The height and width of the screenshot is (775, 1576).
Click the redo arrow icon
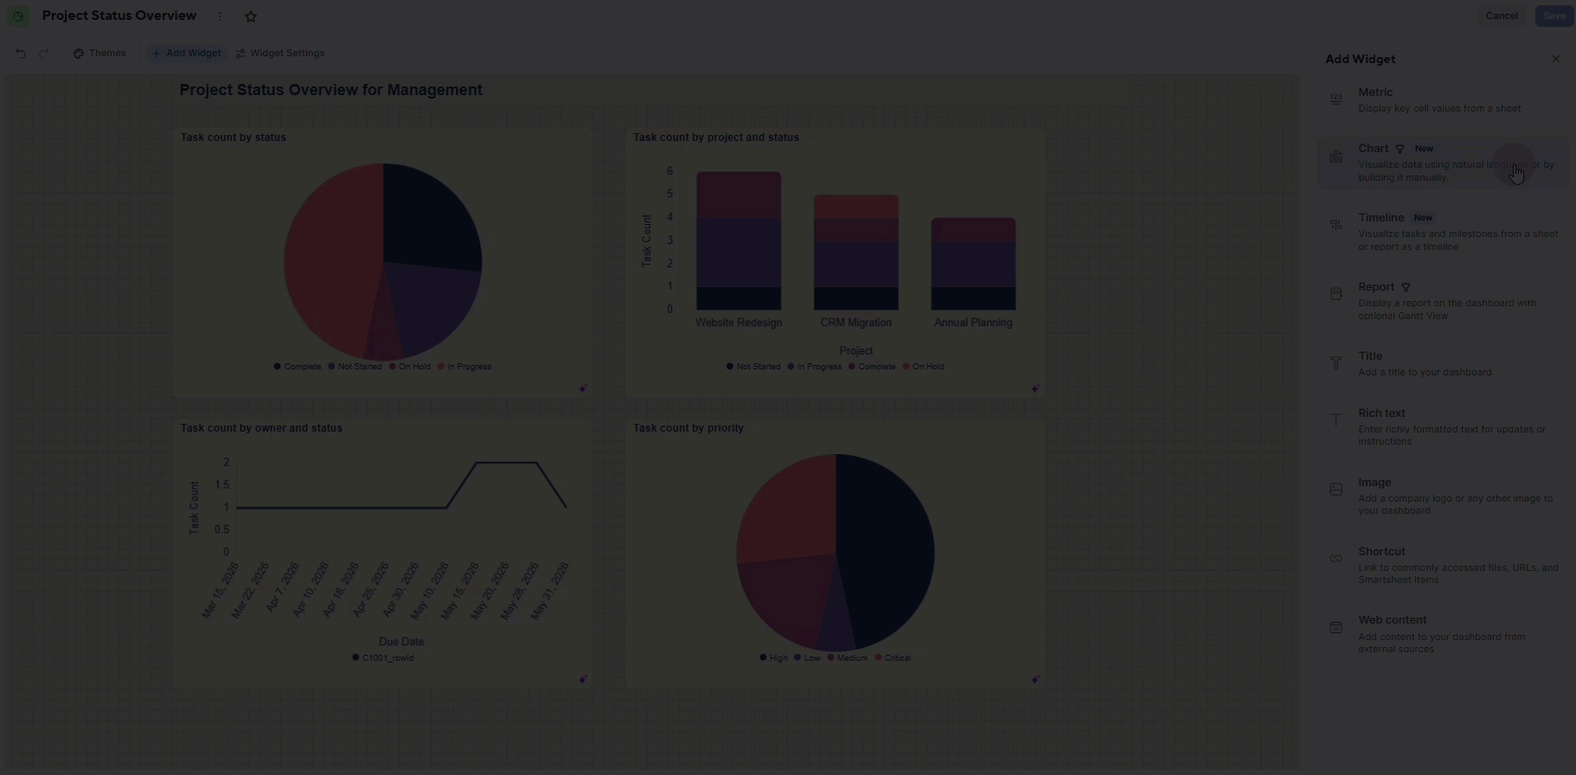click(x=44, y=54)
